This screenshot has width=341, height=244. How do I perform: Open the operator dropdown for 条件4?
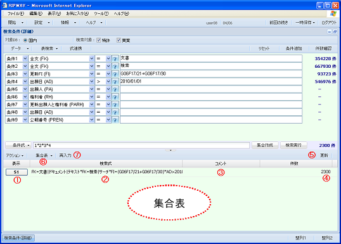point(108,82)
